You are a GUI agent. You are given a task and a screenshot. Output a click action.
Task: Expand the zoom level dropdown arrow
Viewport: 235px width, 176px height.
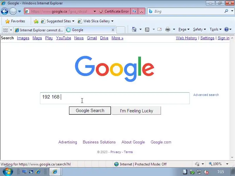pyautogui.click(x=227, y=164)
